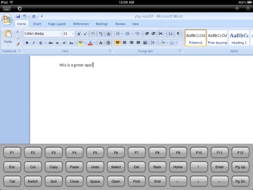253x190 pixels.
Task: Apply No Spacing style
Action: pos(217,38)
